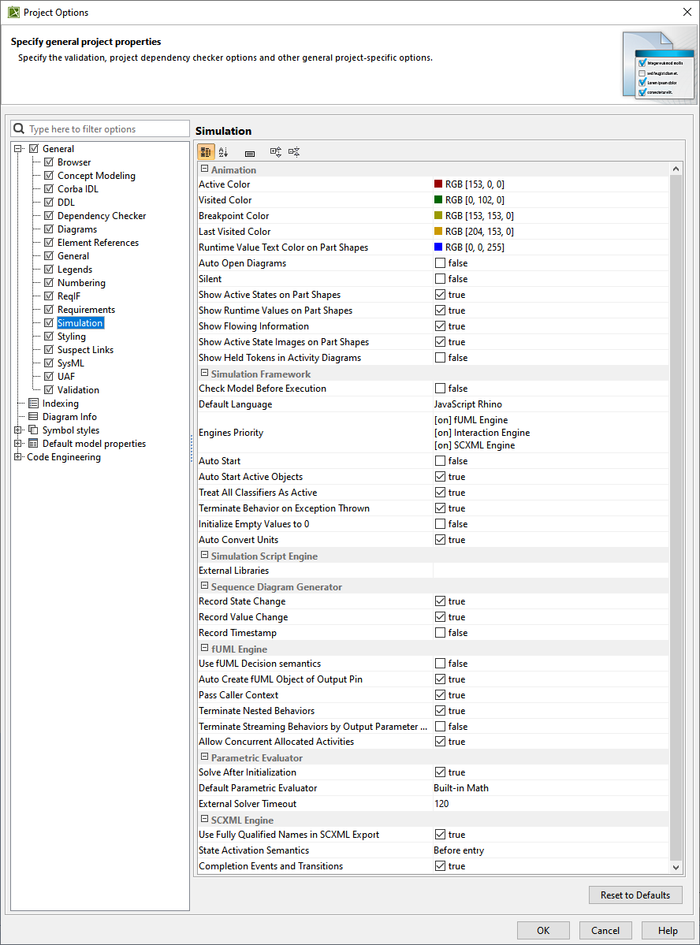Click the filter options search field
The width and height of the screenshot is (700, 945).
106,129
